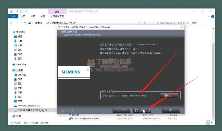Open 文档 under Quick access
Viewport: 222px width, 131px height.
coord(18,45)
